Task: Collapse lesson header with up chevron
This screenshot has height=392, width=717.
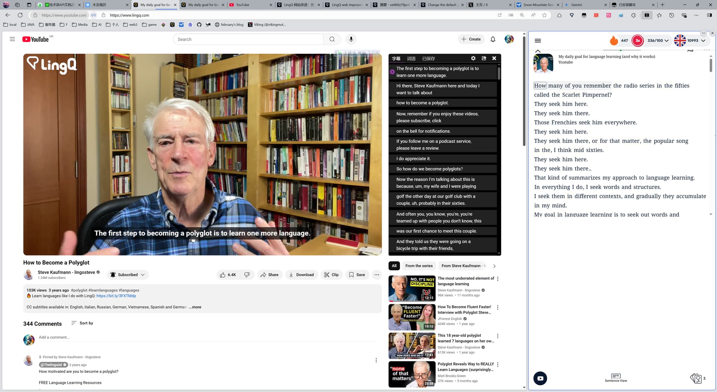Action: tap(538, 51)
